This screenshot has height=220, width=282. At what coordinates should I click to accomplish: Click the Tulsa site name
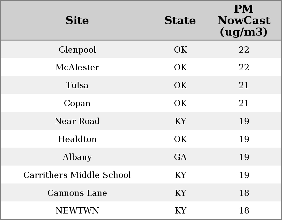point(77,85)
